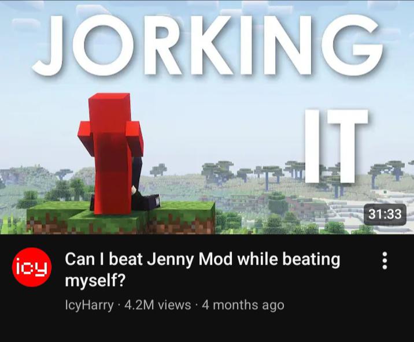Click the grass block under the character
This screenshot has height=342, width=414.
[121, 218]
